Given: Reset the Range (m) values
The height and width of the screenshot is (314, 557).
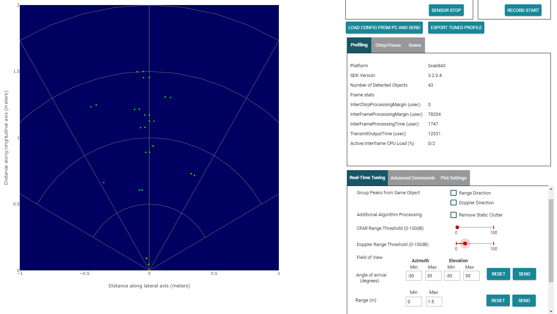Looking at the screenshot, I should (498, 301).
